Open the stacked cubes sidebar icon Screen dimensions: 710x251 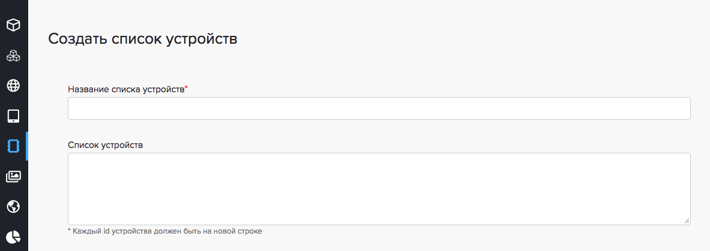point(13,56)
